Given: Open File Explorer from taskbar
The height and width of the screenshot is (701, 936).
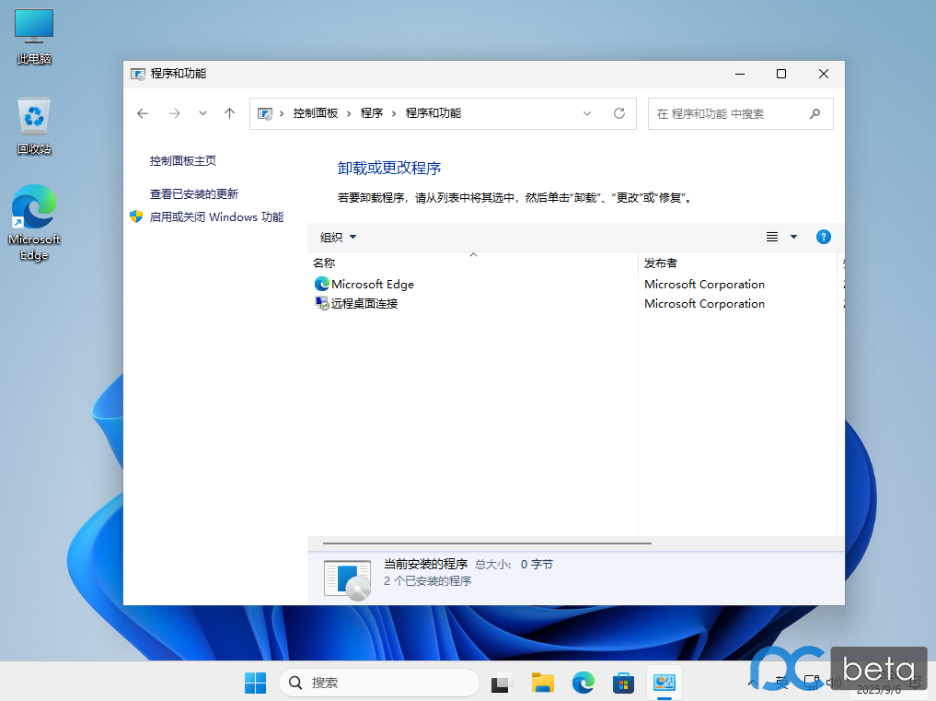Looking at the screenshot, I should [543, 683].
